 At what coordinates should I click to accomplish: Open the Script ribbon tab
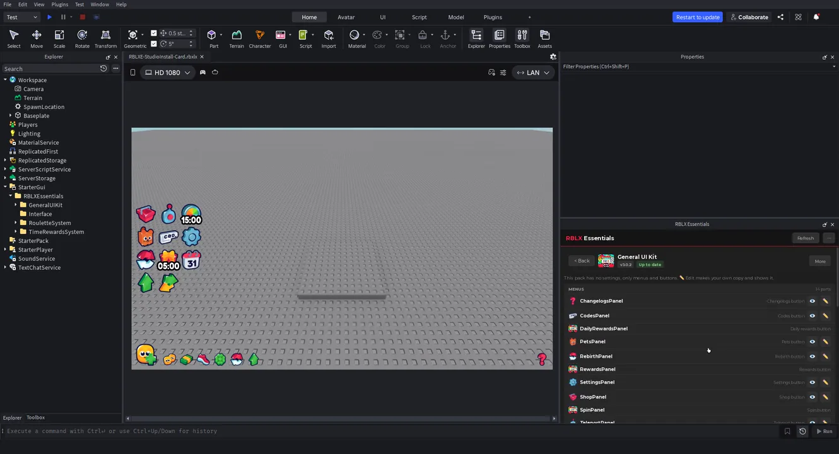pos(419,17)
